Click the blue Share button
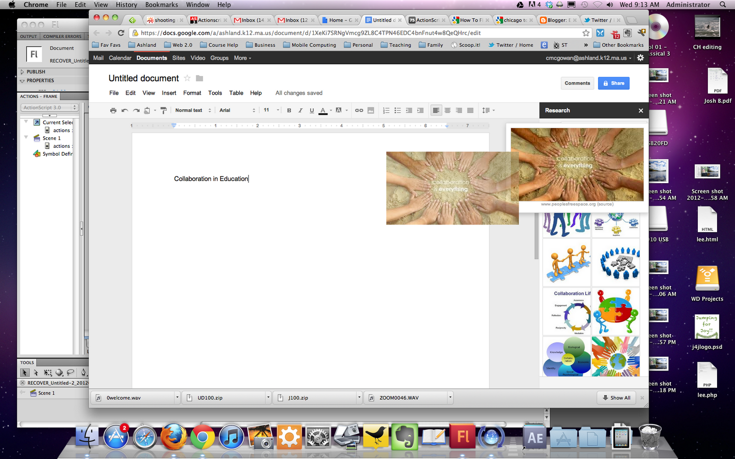 tap(614, 83)
